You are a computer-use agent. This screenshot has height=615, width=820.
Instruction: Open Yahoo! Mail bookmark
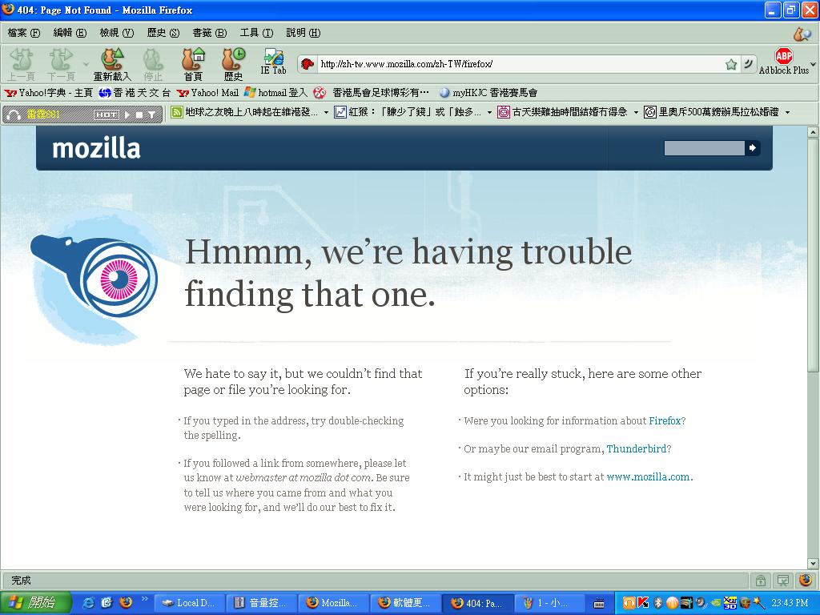pos(207,93)
